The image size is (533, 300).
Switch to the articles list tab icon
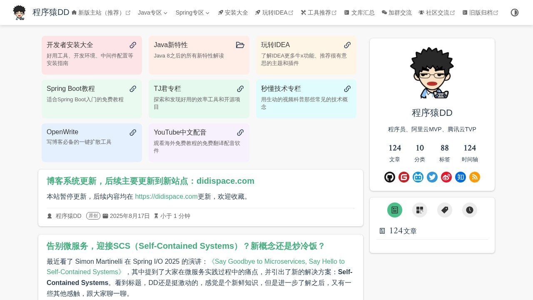pyautogui.click(x=395, y=210)
